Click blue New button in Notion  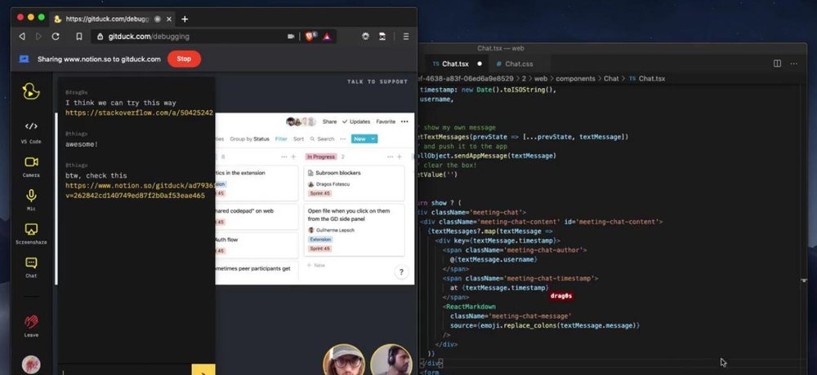360,139
